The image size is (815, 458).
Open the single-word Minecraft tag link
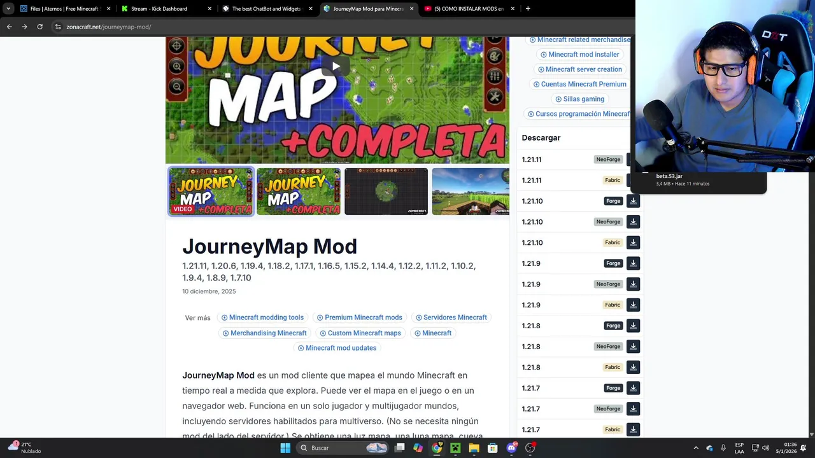(x=433, y=333)
